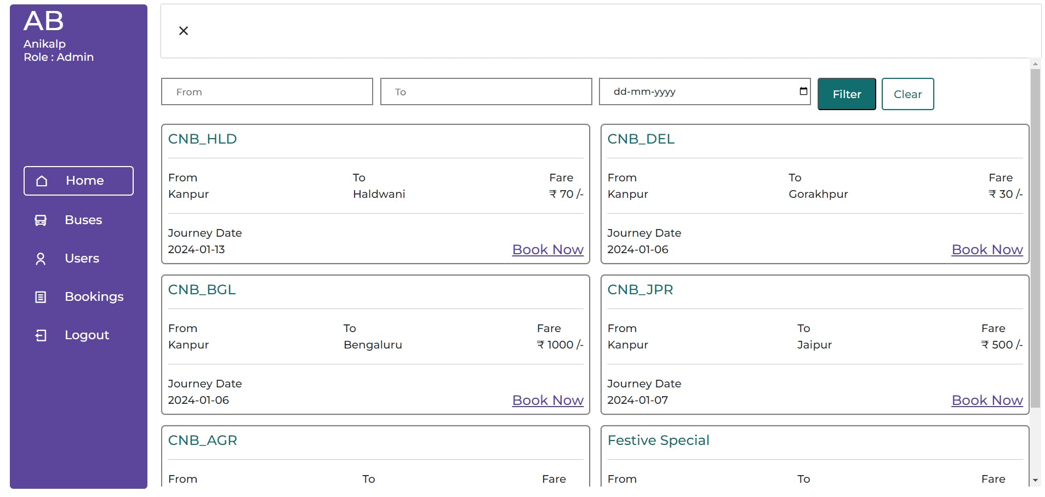Focus the From search field
This screenshot has width=1045, height=497.
point(267,92)
